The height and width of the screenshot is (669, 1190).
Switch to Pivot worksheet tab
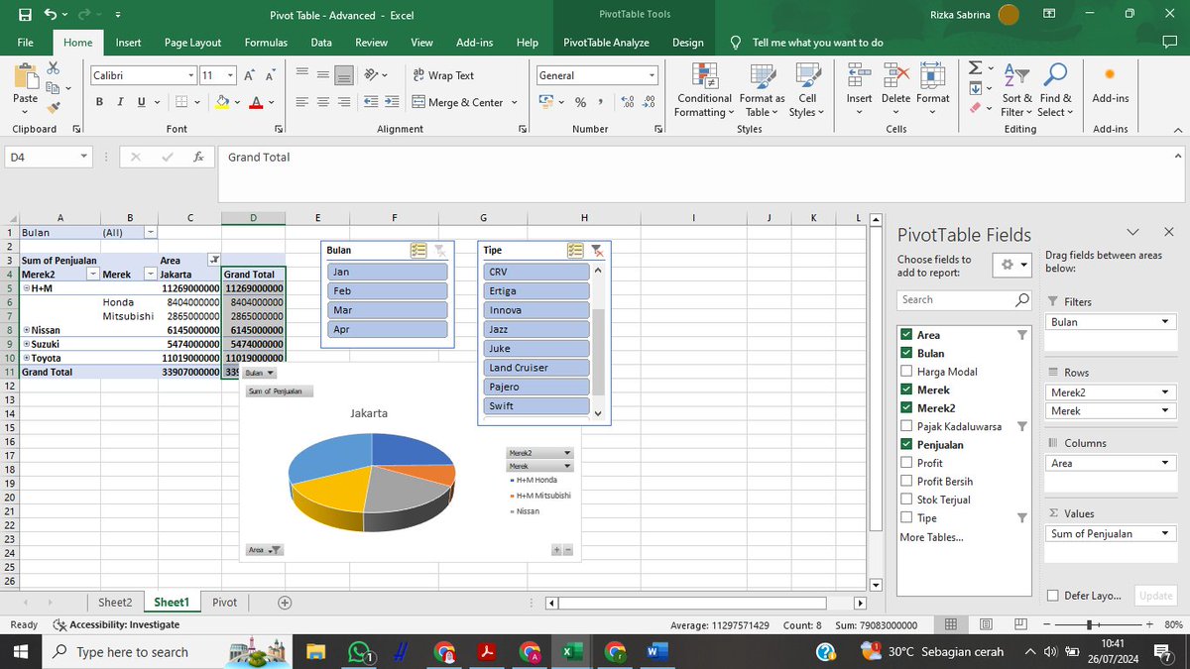click(x=225, y=602)
